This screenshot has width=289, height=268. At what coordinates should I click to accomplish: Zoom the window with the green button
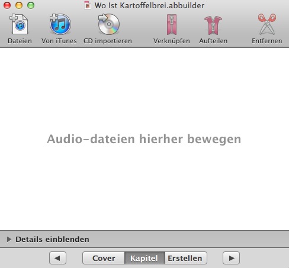click(31, 5)
